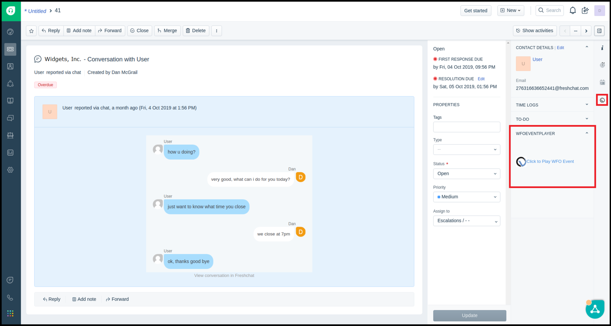Click the Click to Play WFO Event link
The width and height of the screenshot is (611, 326).
click(550, 161)
